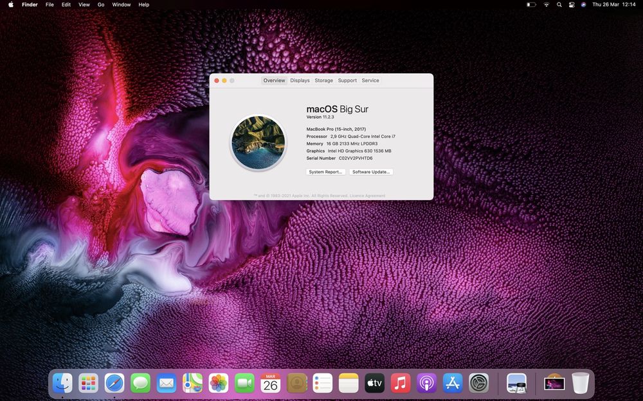Image resolution: width=643 pixels, height=401 pixels.
Task: Launch Safari from the Dock
Action: tap(114, 384)
